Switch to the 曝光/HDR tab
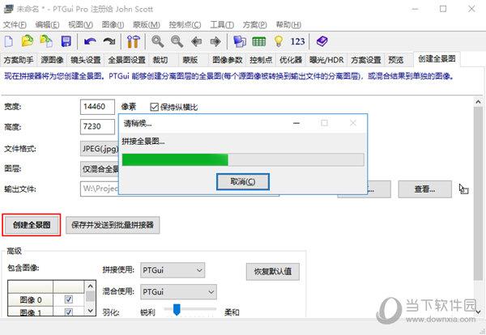This screenshot has height=335, width=486. [x=326, y=60]
